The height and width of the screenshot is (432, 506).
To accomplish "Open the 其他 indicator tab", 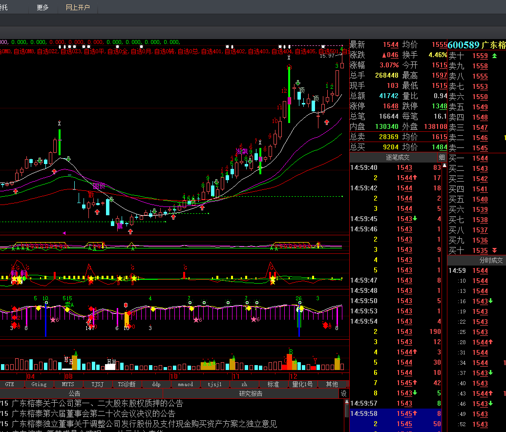I will point(332,384).
